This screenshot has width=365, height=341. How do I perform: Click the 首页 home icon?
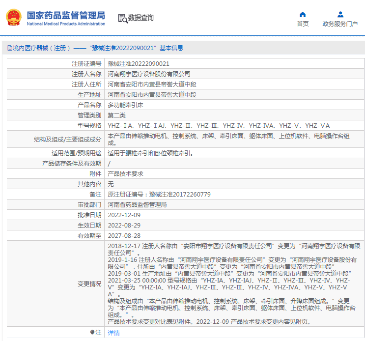[x=303, y=14]
